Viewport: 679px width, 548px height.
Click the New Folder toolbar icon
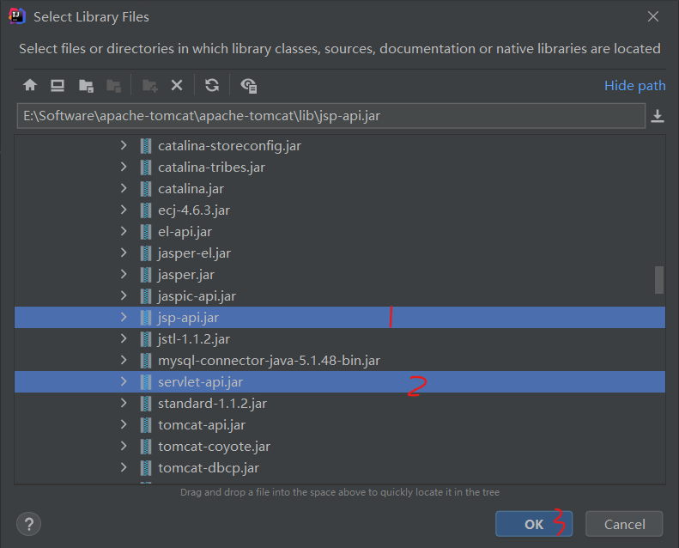[150, 85]
